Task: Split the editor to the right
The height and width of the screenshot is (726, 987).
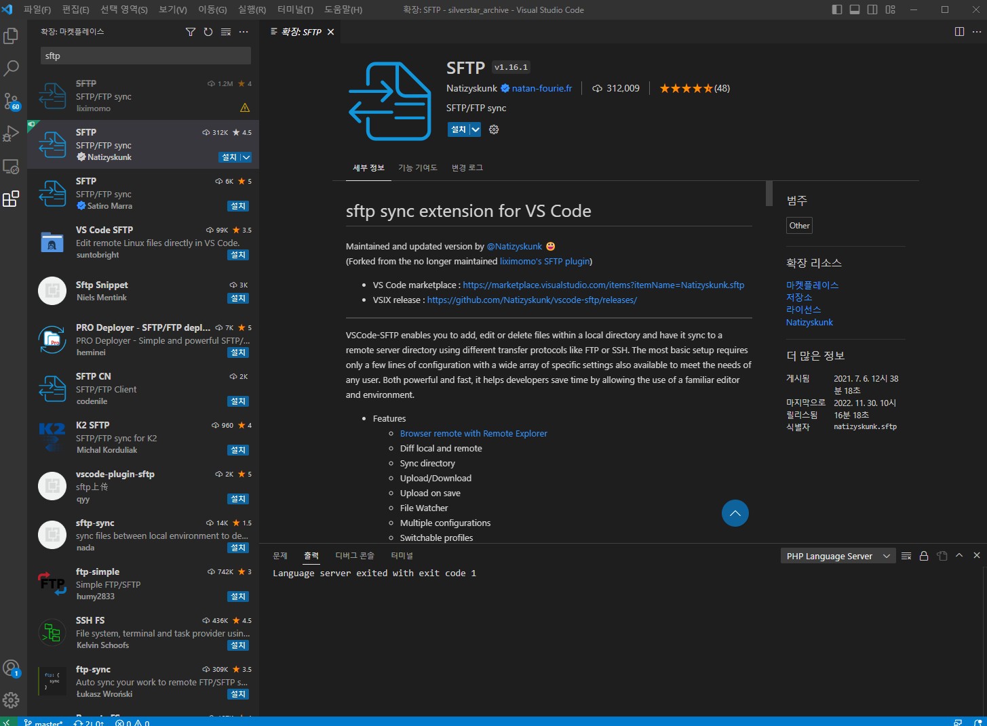Action: coord(959,32)
